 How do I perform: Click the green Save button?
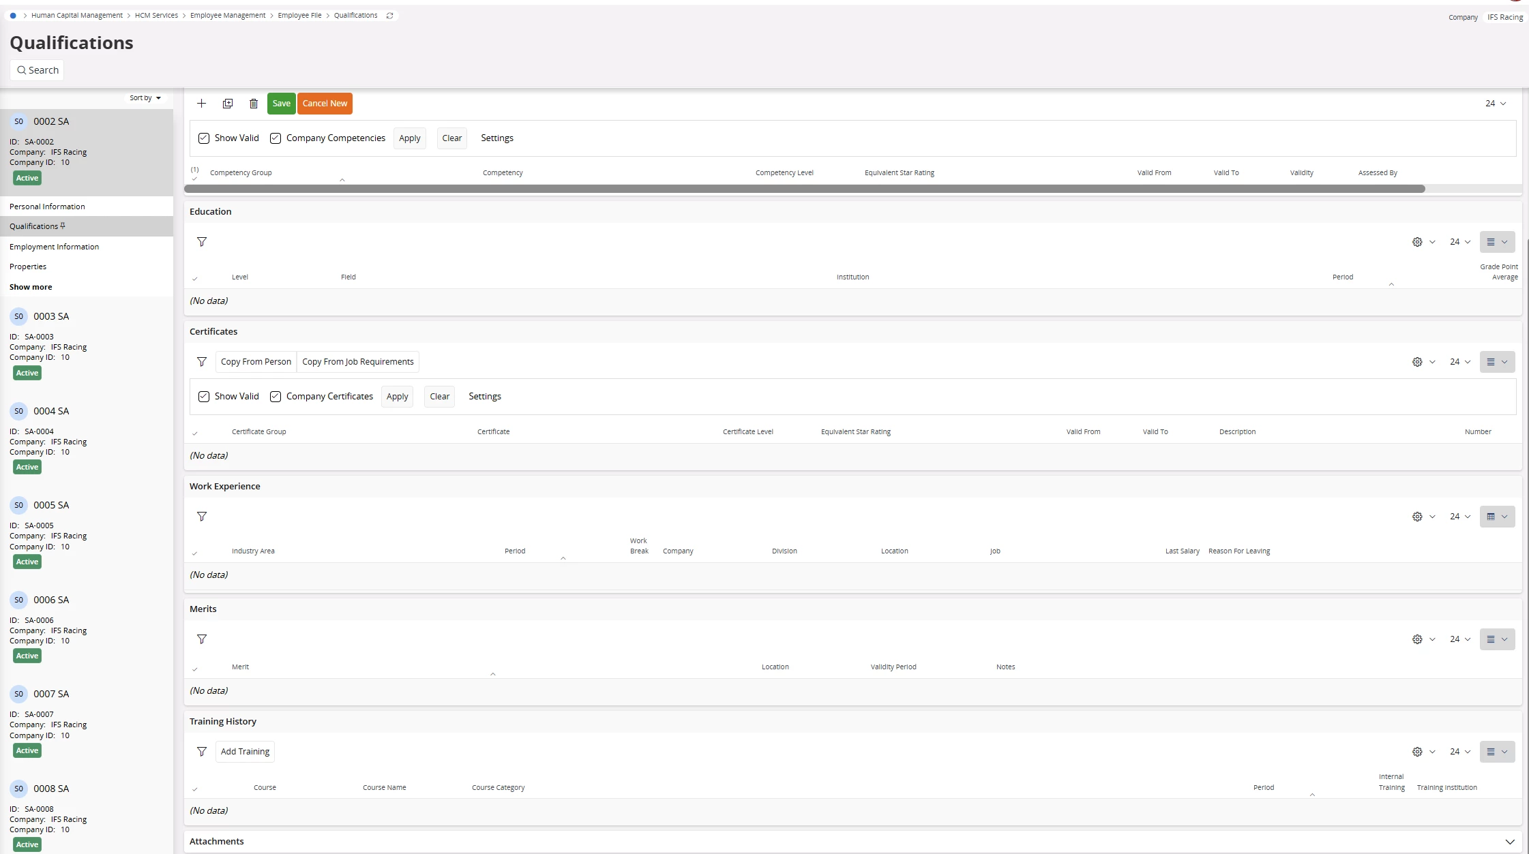pyautogui.click(x=281, y=104)
